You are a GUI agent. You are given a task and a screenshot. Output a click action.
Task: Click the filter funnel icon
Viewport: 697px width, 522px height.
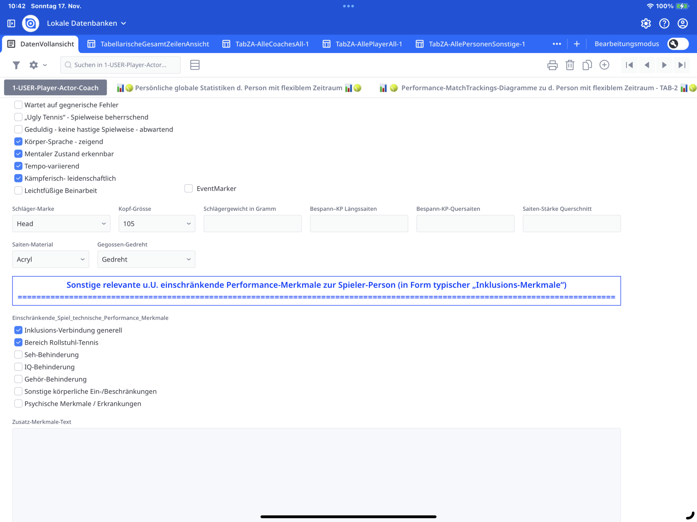pos(16,65)
